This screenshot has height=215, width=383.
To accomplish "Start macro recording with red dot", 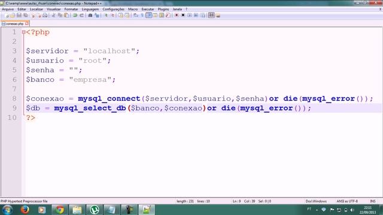I will pyautogui.click(x=177, y=16).
